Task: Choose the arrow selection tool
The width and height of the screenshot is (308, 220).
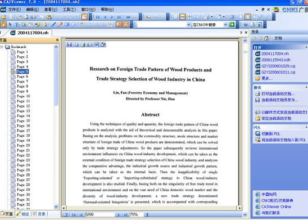Action: (x=10, y=25)
